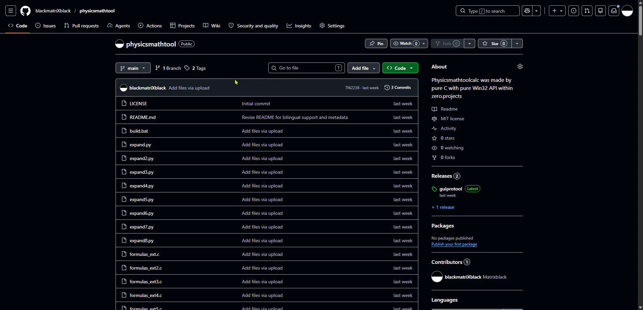Image resolution: width=643 pixels, height=310 pixels.
Task: Click the Go to file search field
Action: pyautogui.click(x=306, y=68)
